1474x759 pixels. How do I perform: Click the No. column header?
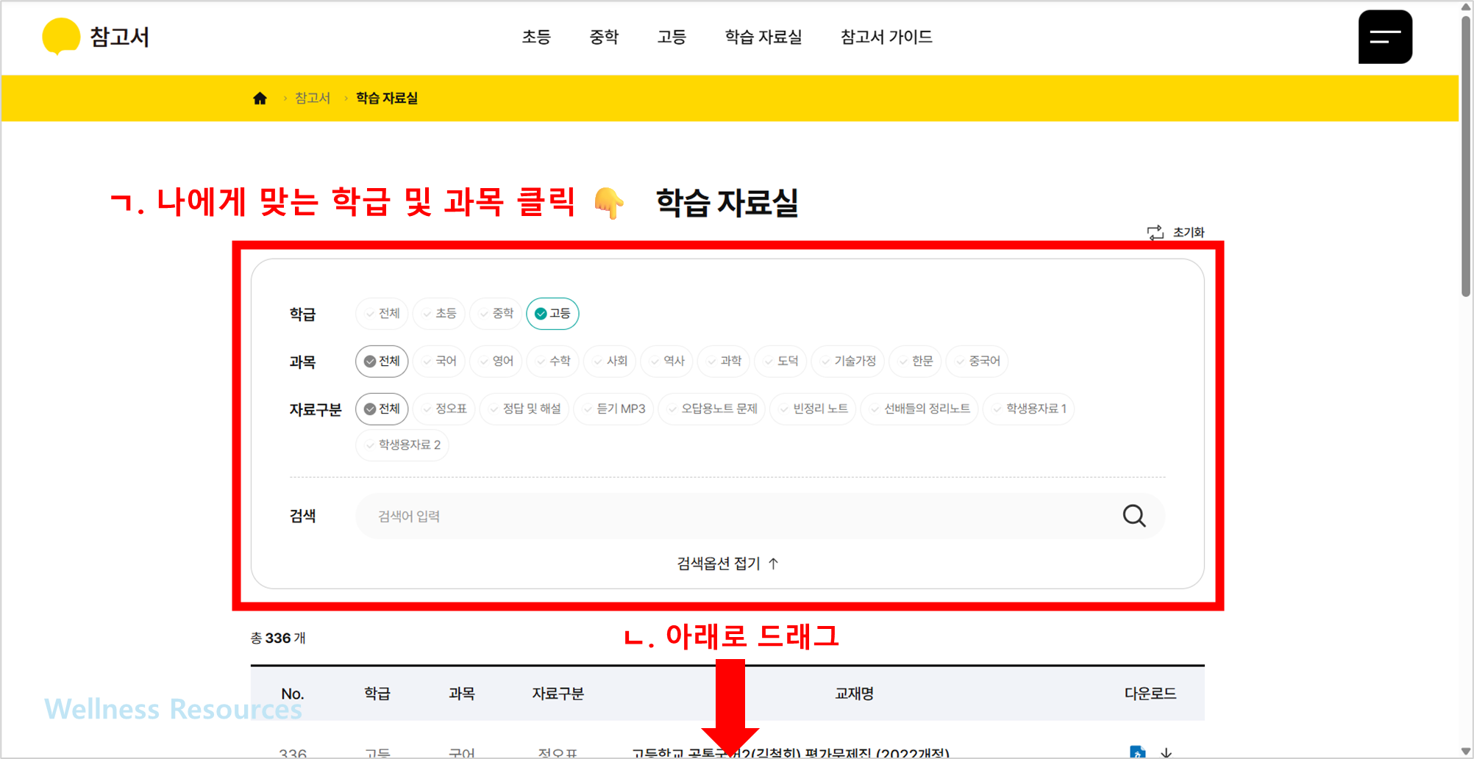293,694
